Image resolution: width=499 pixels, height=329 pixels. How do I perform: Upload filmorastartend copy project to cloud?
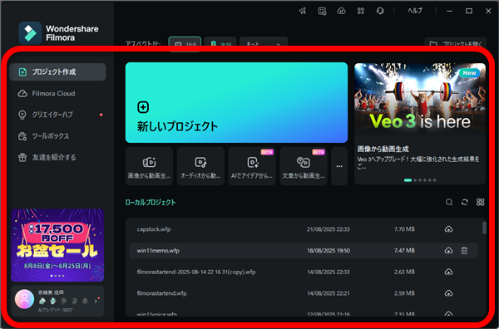tap(448, 272)
